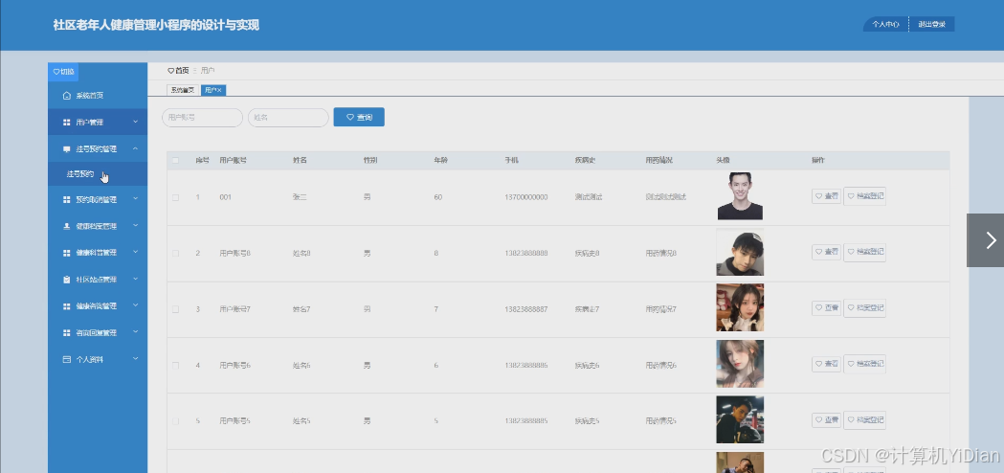Click the grid icon beside 预约取消管理
The image size is (1004, 473).
point(67,200)
